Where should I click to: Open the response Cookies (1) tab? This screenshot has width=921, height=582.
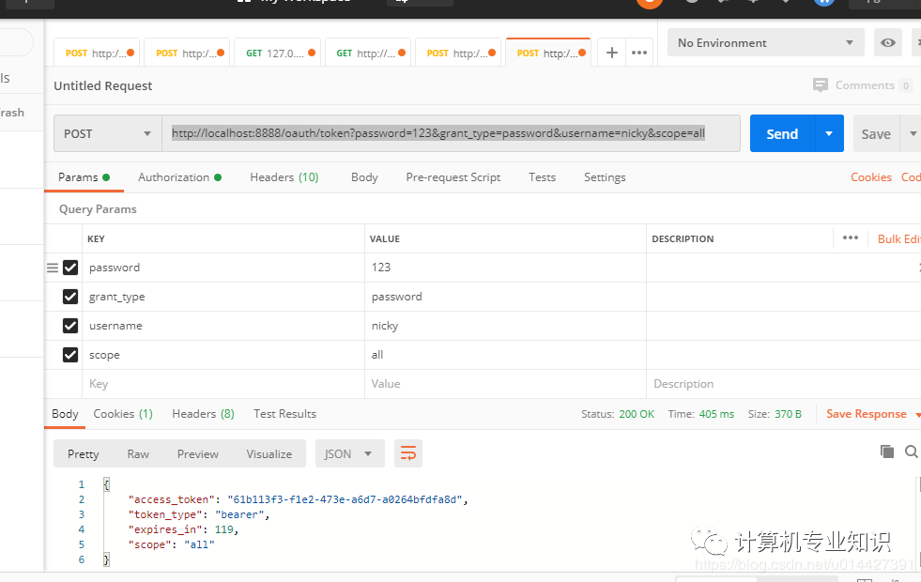click(x=123, y=414)
